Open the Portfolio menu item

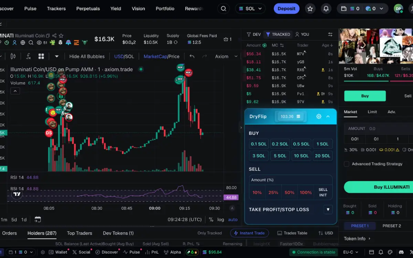165,9
